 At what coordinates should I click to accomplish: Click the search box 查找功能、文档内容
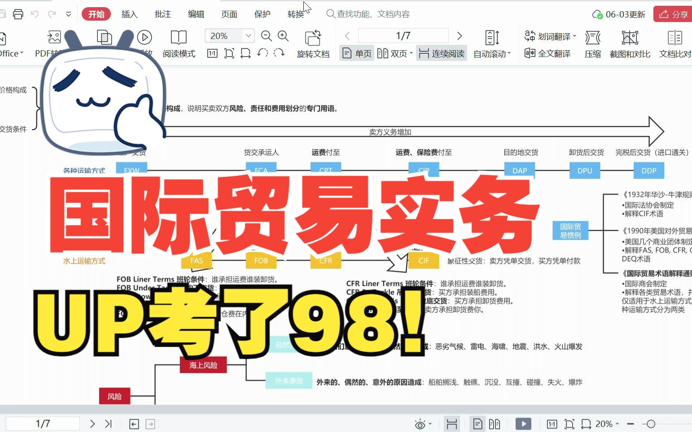[x=368, y=14]
